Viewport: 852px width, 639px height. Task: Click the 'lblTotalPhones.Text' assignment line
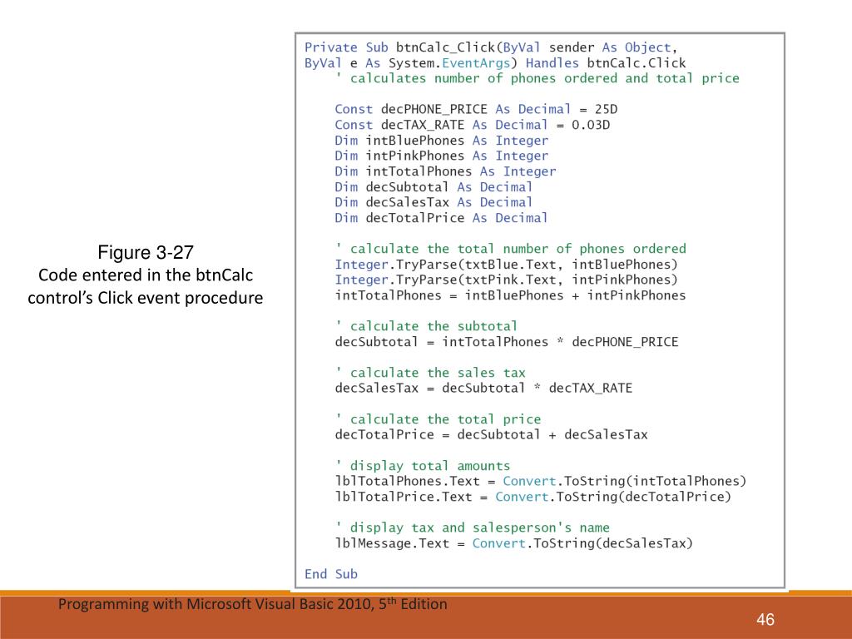tap(541, 482)
